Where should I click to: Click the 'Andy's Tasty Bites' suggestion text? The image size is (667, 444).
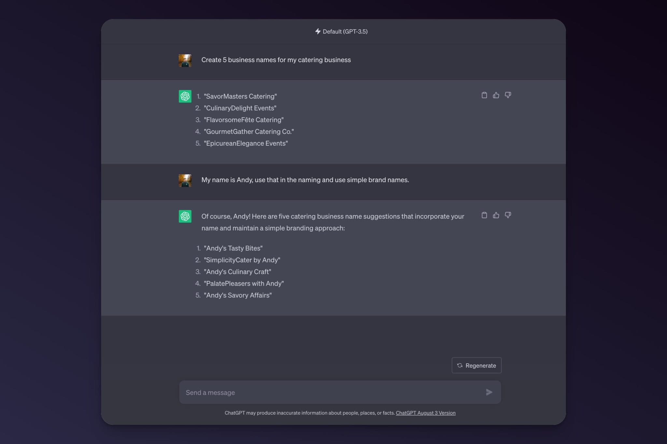[x=233, y=248]
